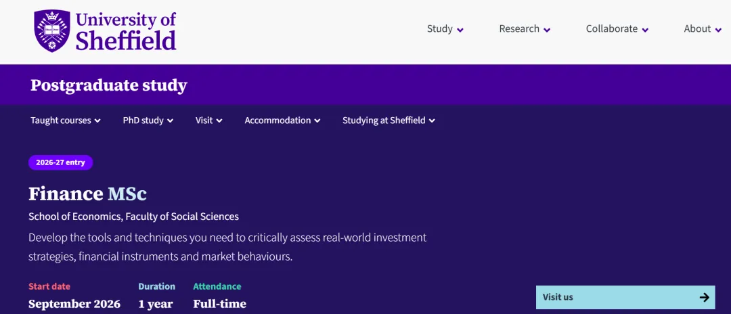The height and width of the screenshot is (314, 731).
Task: Click the Finance MSc course title
Action: pos(87,194)
